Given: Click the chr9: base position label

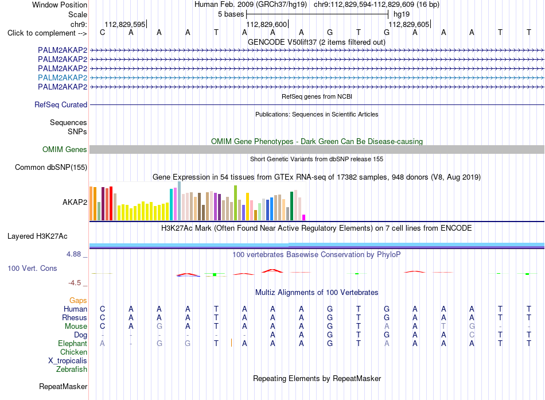Looking at the screenshot, I should click(x=79, y=24).
